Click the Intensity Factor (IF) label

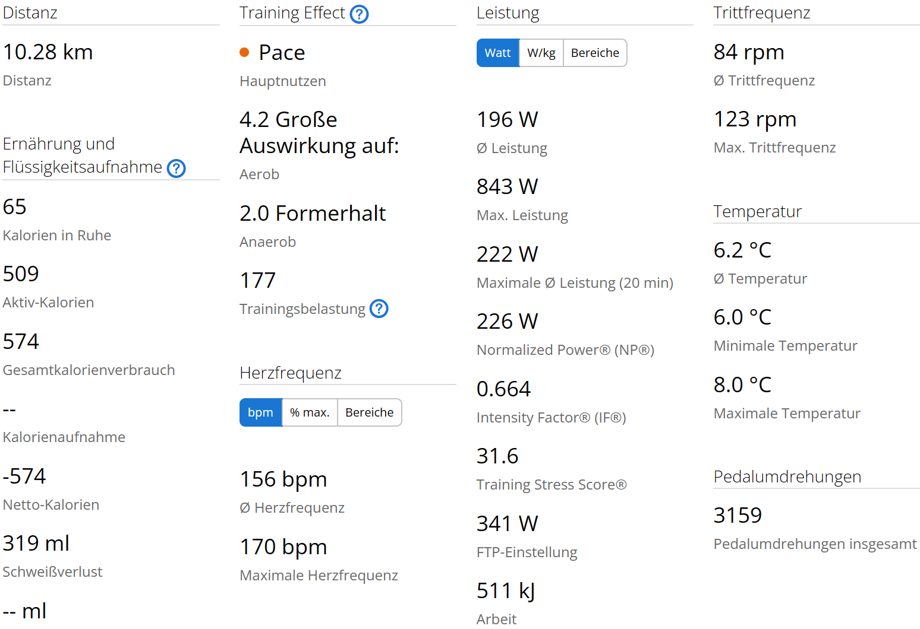pyautogui.click(x=551, y=418)
